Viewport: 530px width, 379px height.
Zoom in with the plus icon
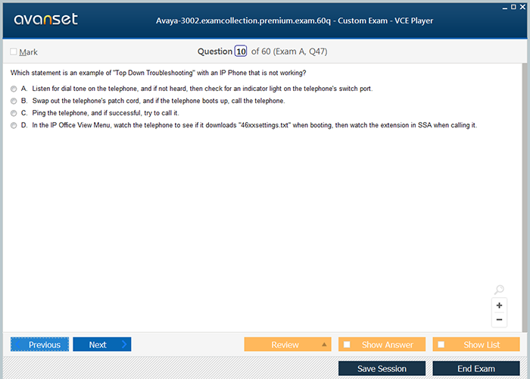click(x=499, y=305)
